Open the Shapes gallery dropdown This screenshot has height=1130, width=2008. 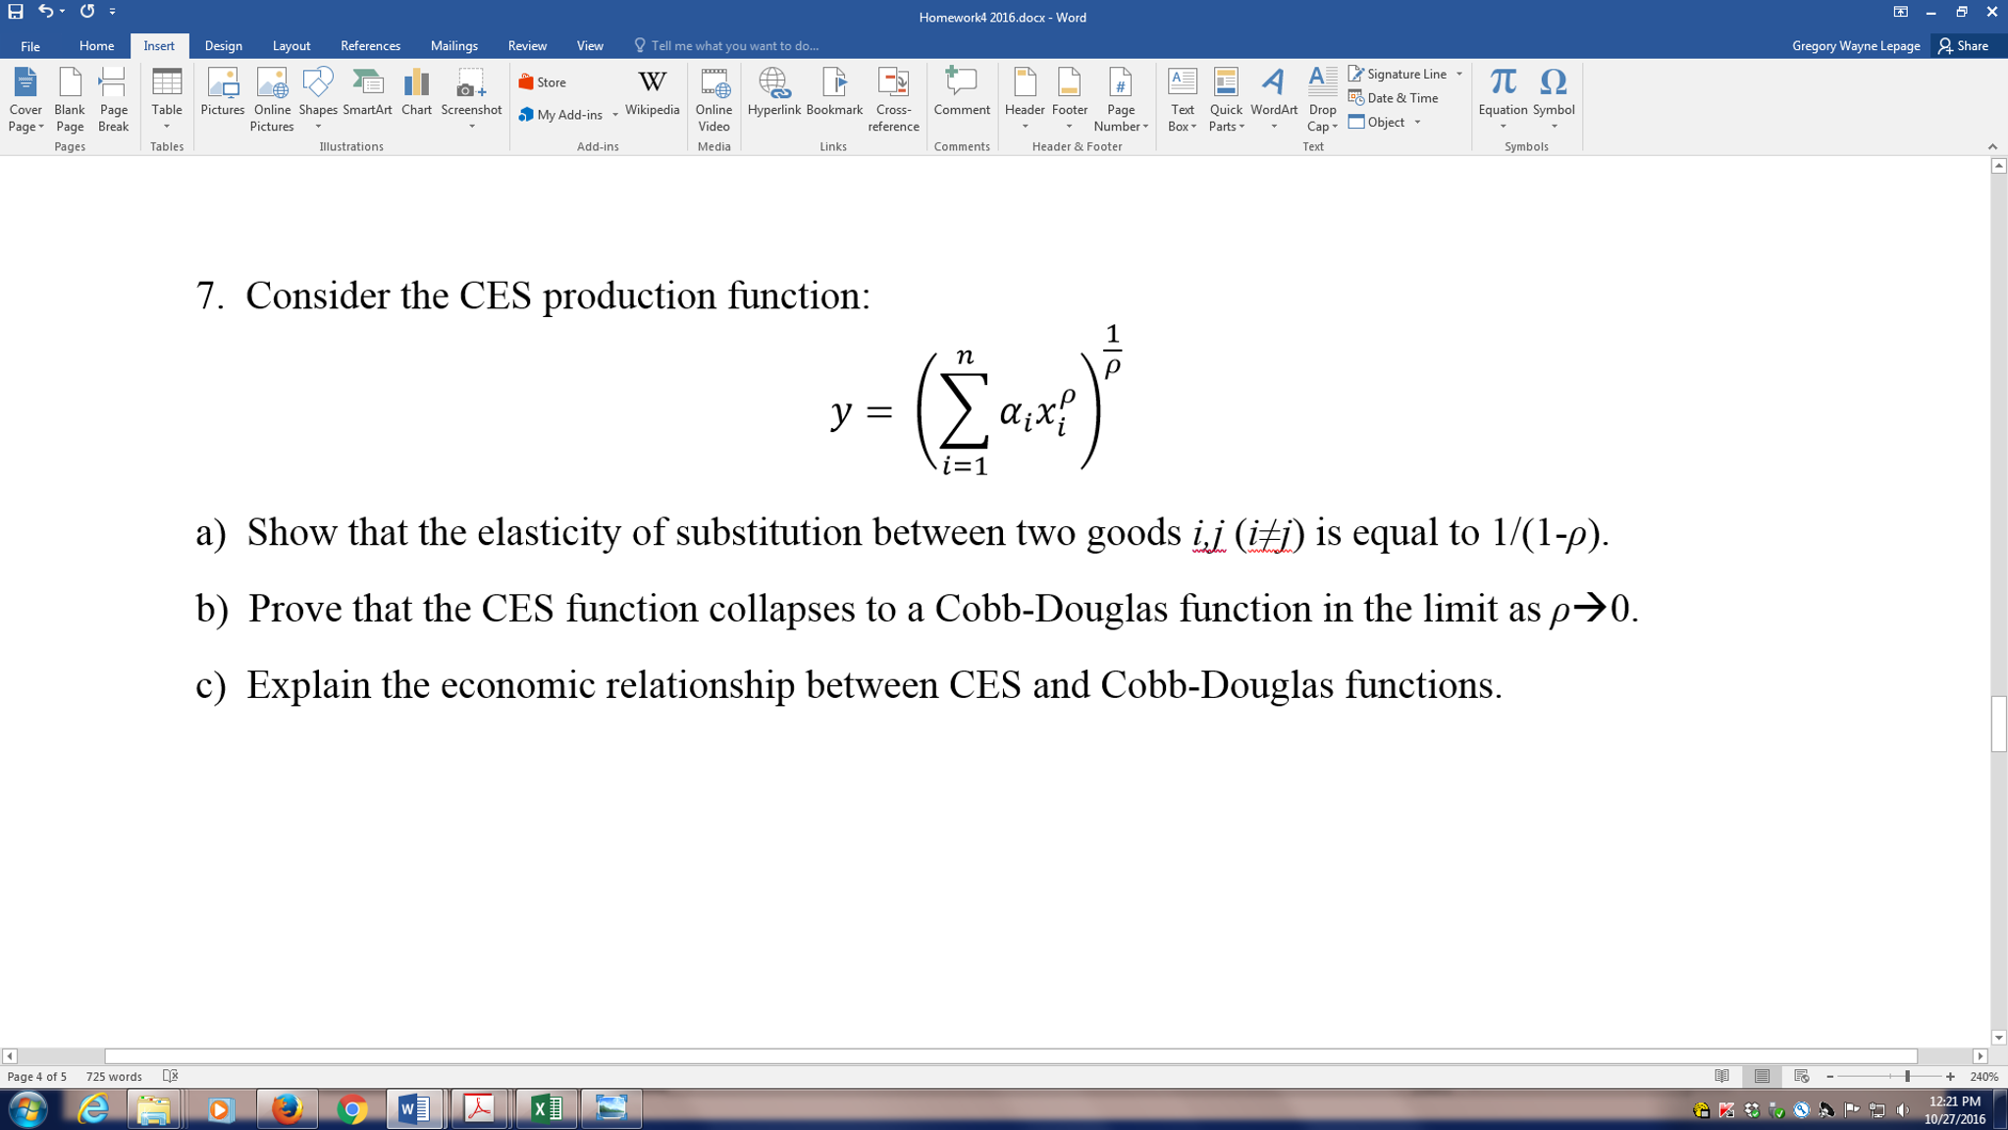pos(317,127)
